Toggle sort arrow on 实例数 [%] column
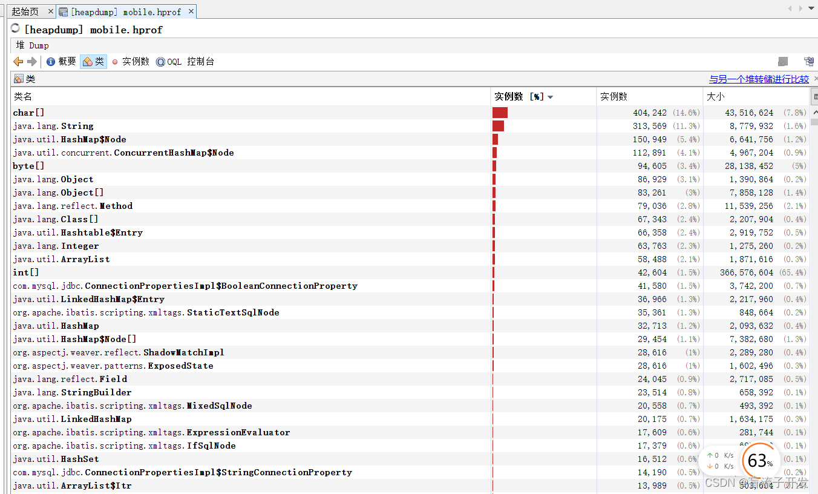Image resolution: width=818 pixels, height=494 pixels. coord(550,97)
